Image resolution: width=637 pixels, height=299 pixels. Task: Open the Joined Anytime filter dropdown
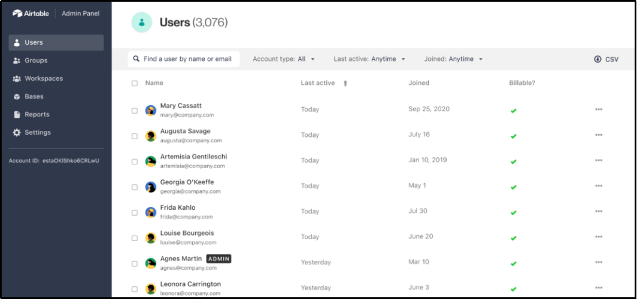(x=453, y=59)
